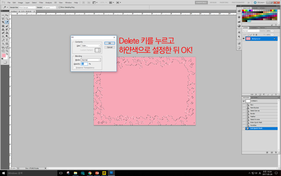This screenshot has width=281, height=176.
Task: Open the blending Mode dropdown
Action: [x=91, y=60]
